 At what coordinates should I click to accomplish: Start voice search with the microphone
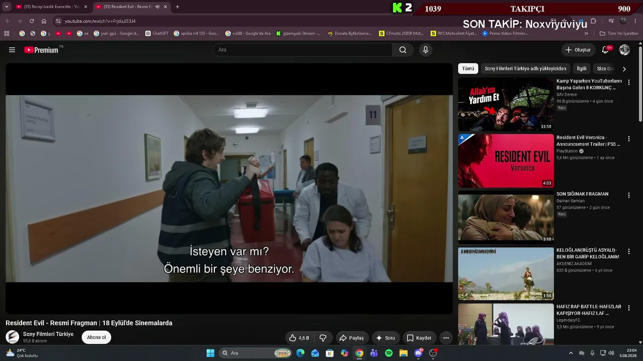tap(425, 50)
